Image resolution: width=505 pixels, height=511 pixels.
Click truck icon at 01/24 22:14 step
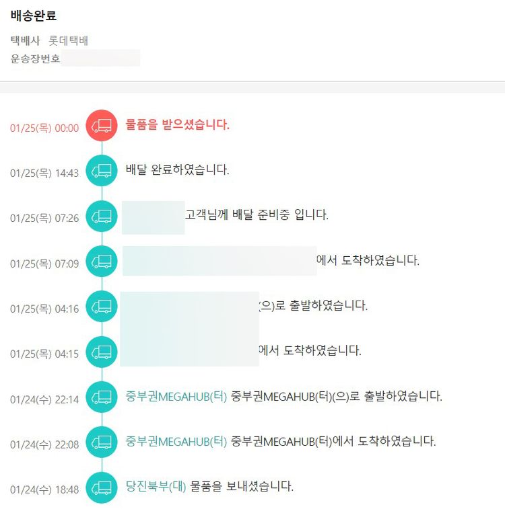click(x=102, y=397)
